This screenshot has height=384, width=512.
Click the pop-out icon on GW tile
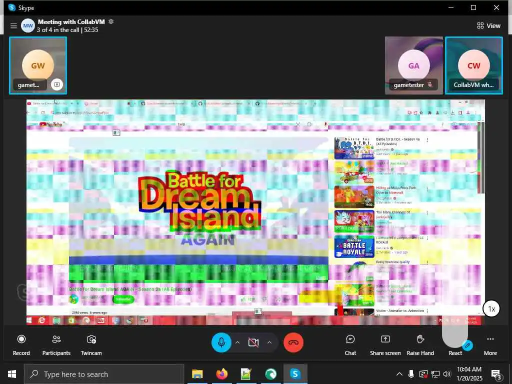click(57, 84)
